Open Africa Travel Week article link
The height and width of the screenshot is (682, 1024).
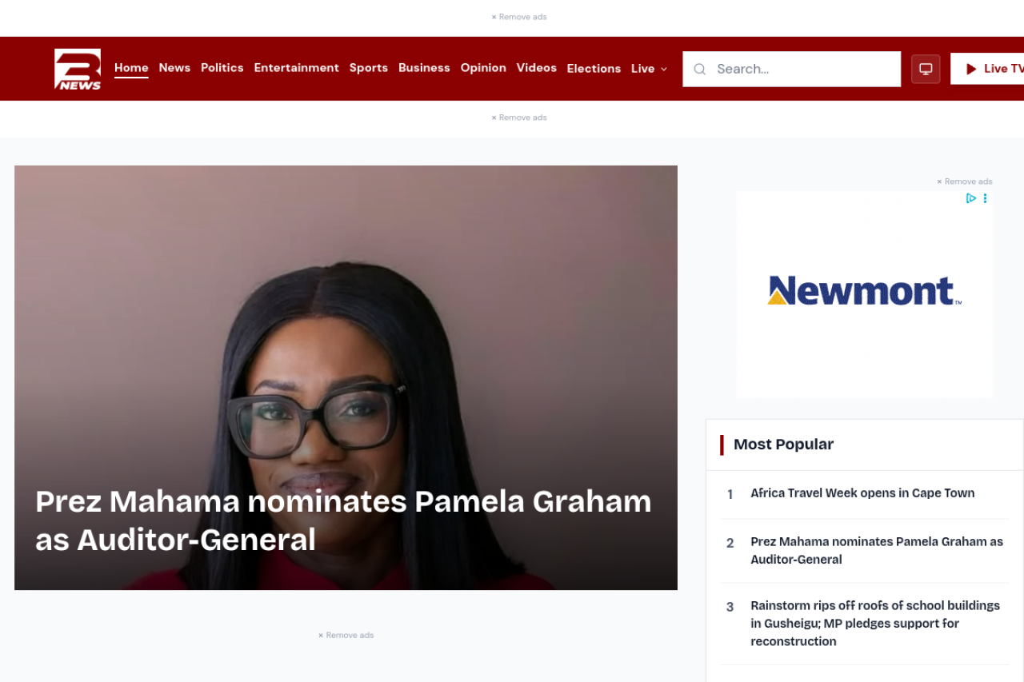coord(862,493)
